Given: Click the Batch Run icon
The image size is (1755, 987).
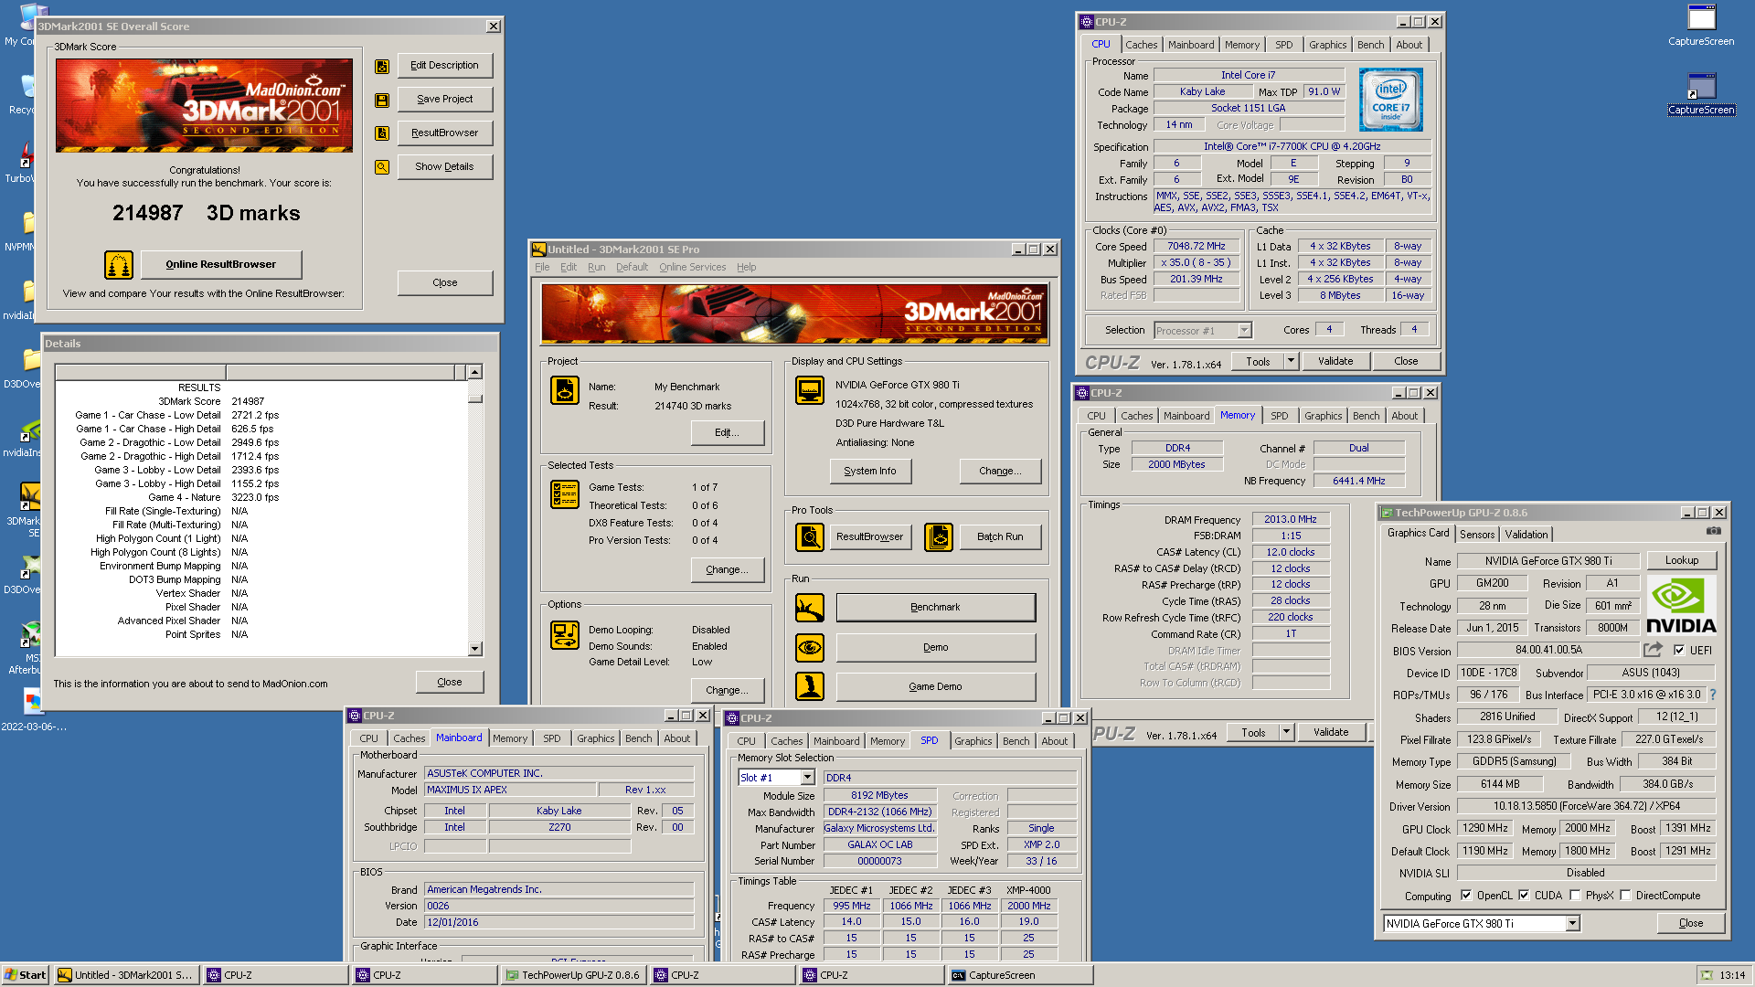Looking at the screenshot, I should (939, 537).
